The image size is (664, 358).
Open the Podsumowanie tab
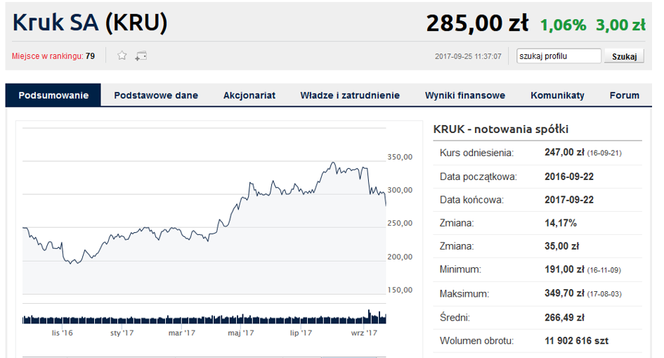point(53,96)
